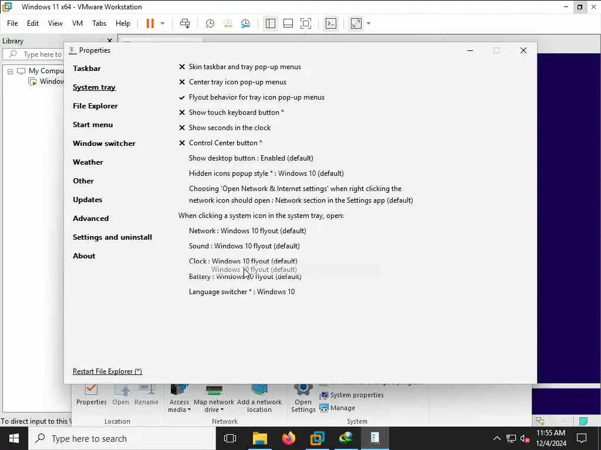Click System properties in Explorer ribbon
The width and height of the screenshot is (601, 450).
[352, 395]
